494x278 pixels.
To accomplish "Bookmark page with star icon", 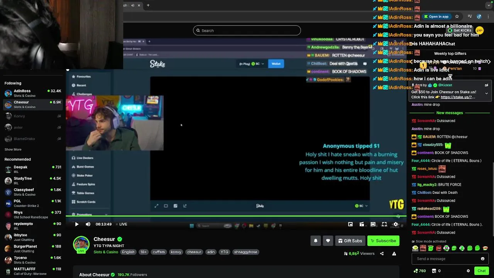I will pos(457,17).
